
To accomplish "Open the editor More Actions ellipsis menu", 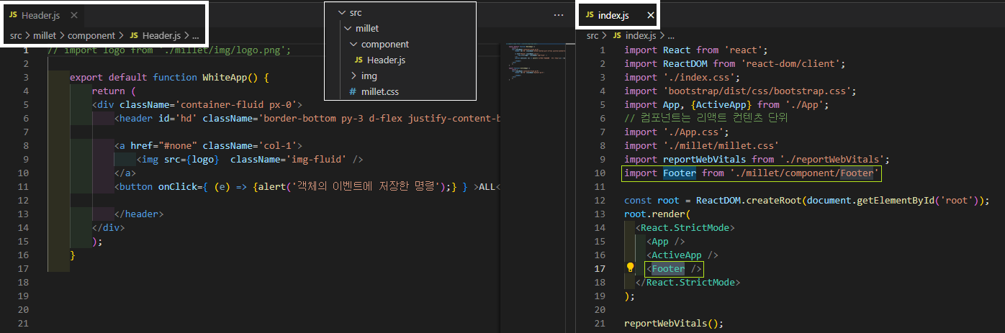I will tap(559, 15).
